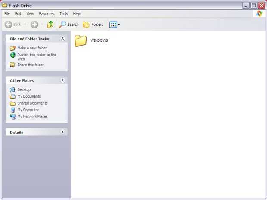
Task: Open the File menu
Action: click(x=7, y=14)
